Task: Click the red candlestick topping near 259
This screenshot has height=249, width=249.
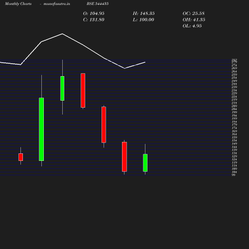Action: pos(83,90)
